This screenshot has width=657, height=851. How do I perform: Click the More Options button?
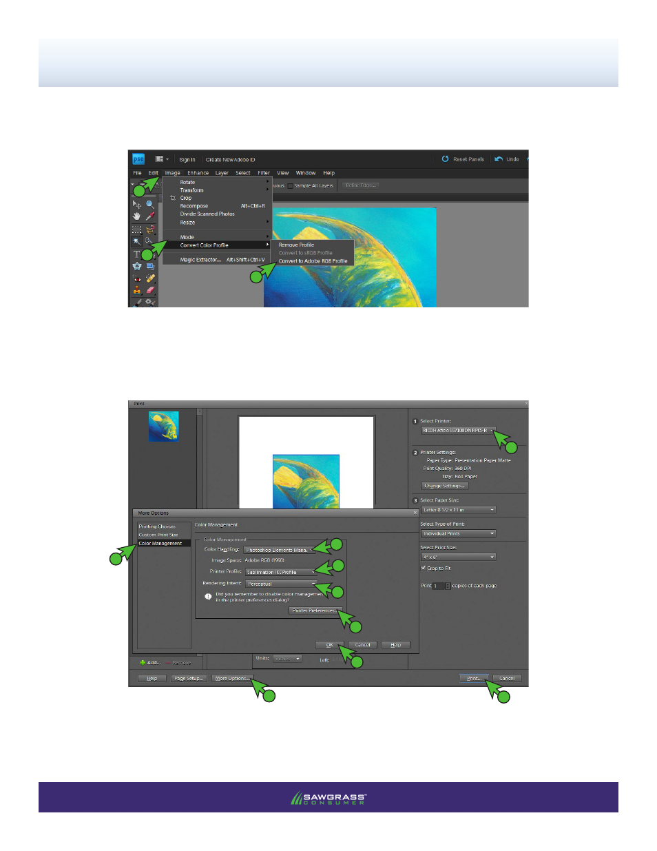[232, 679]
